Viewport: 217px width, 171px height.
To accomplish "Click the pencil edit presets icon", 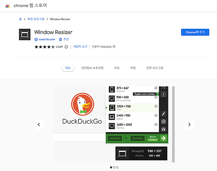I will [164, 114].
